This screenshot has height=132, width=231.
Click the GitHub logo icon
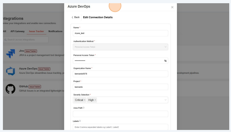[11, 89]
